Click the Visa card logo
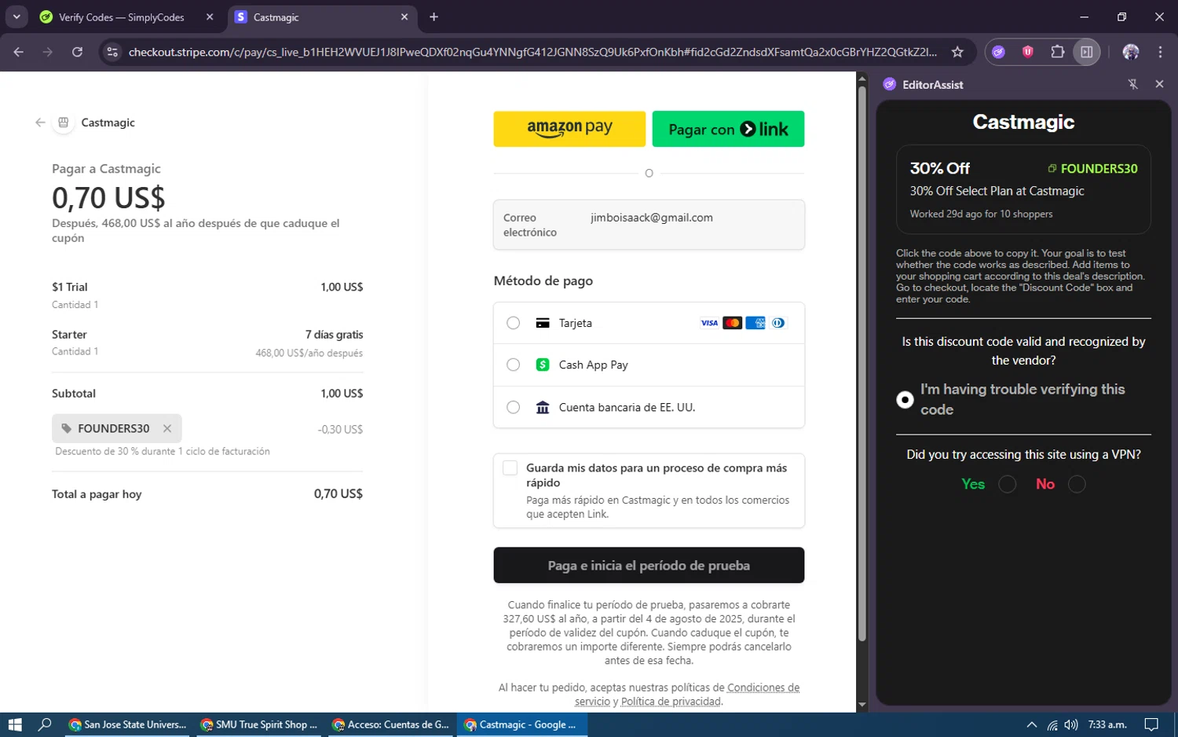This screenshot has width=1178, height=737. coord(709,323)
